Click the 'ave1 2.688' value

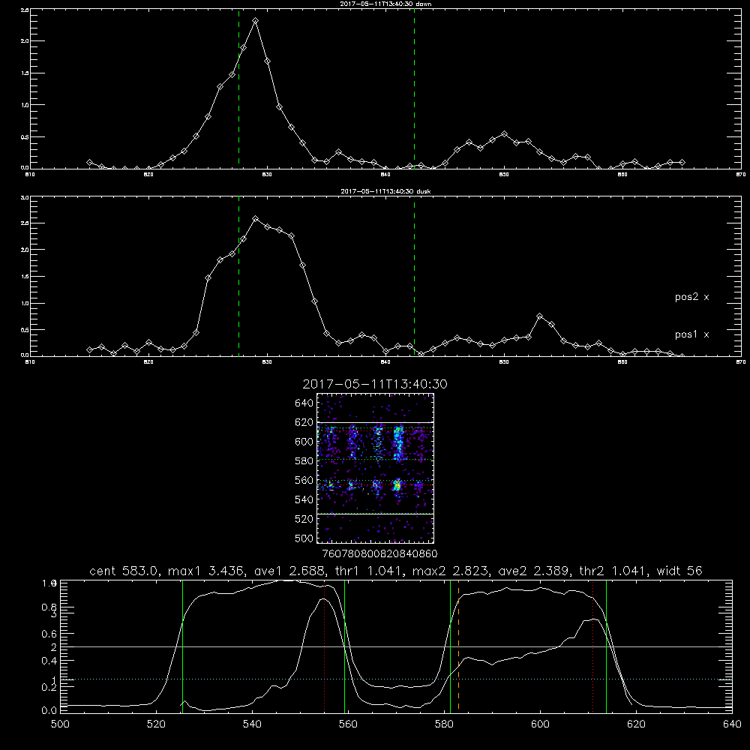(x=288, y=571)
